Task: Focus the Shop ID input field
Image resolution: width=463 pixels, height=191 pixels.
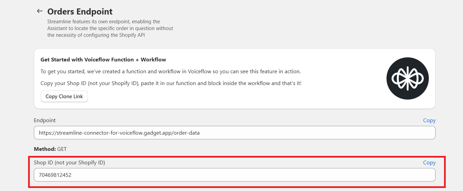Action: coord(235,175)
